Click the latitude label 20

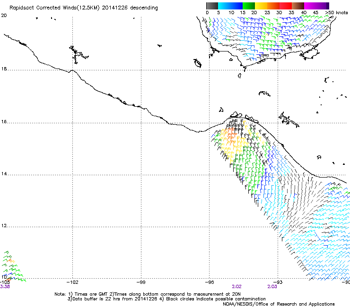[x=4, y=16]
